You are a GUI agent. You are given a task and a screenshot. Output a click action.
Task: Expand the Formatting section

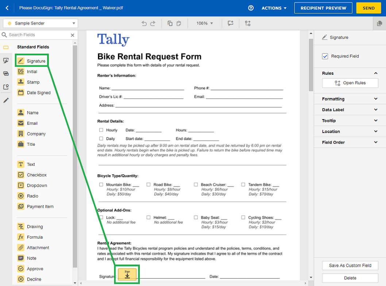(349, 99)
